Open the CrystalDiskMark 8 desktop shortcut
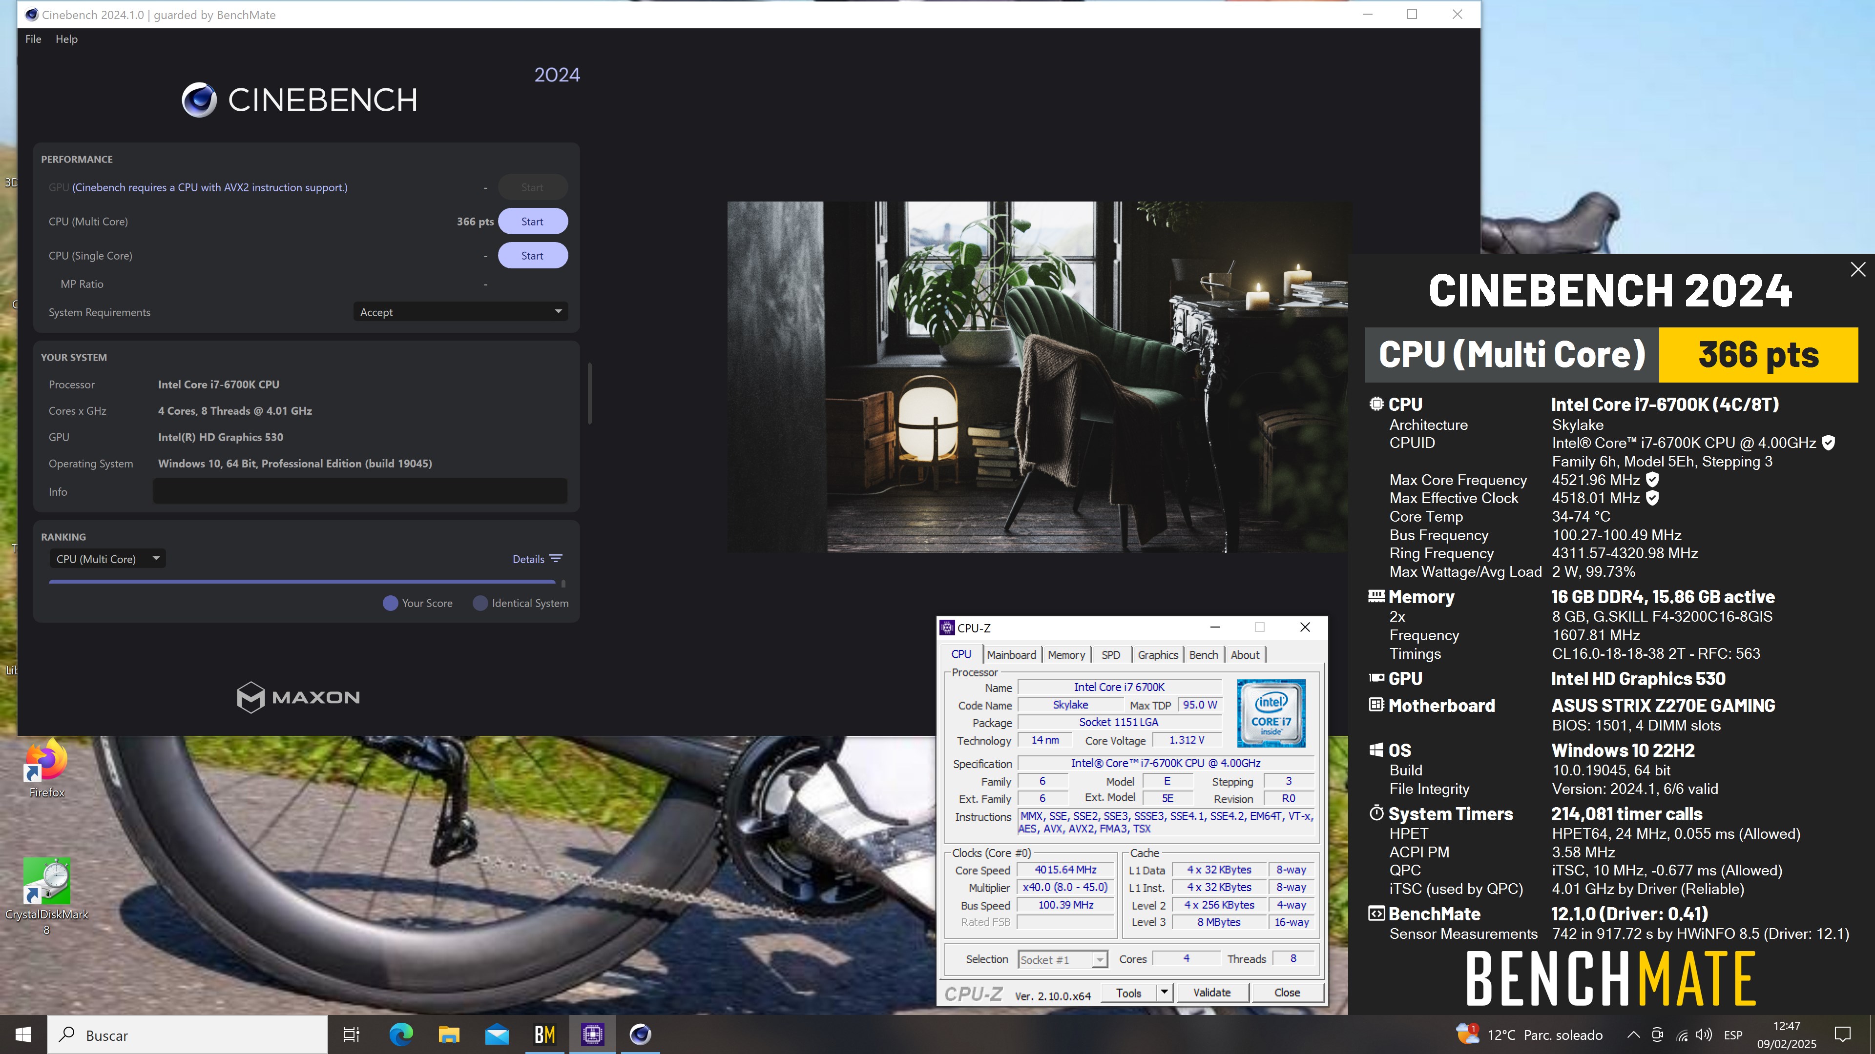1875x1054 pixels. click(x=46, y=896)
